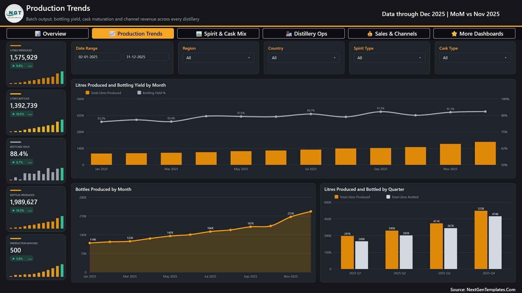The width and height of the screenshot is (522, 293).
Task: Toggle Total Litres Produced legend in monthly chart
Action: (103, 93)
